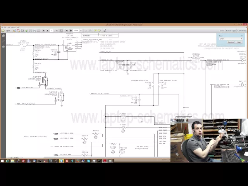Open the Window menu
This screenshot has width=248, height=186.
coord(13,27)
